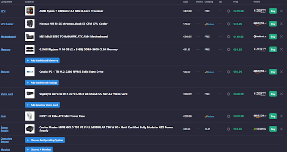
Task: Delete the Crucial P2 storage entry
Action: (282, 72)
